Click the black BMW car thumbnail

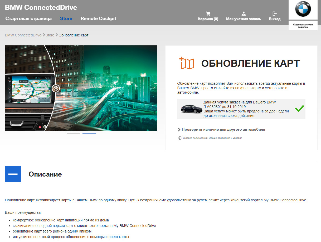coord(191,109)
